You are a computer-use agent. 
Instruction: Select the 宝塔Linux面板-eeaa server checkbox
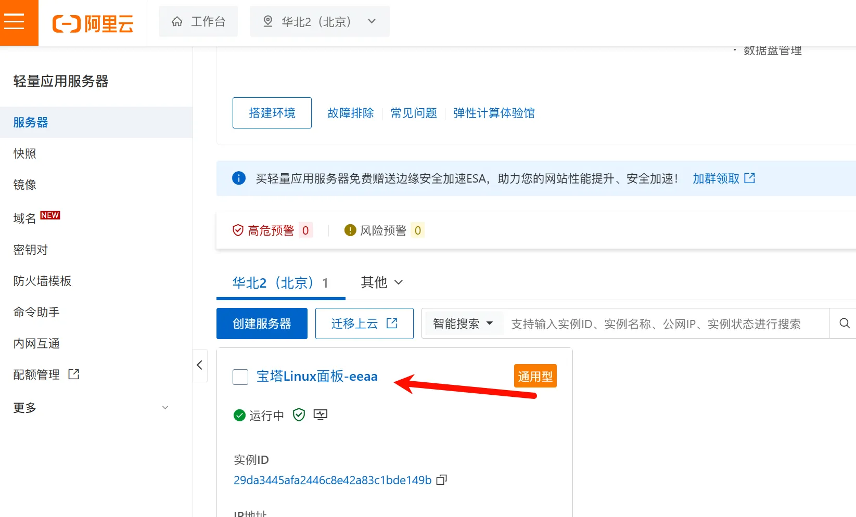click(x=240, y=377)
